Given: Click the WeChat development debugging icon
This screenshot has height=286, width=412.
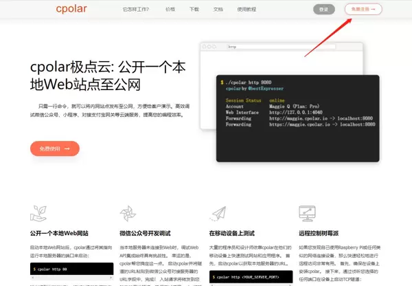Looking at the screenshot, I should [x=128, y=212].
